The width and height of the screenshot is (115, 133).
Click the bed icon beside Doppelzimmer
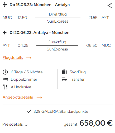(x=5, y=79)
